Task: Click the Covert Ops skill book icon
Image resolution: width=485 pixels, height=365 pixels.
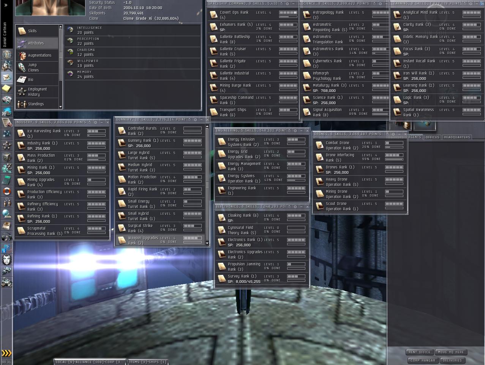Action: coord(213,15)
